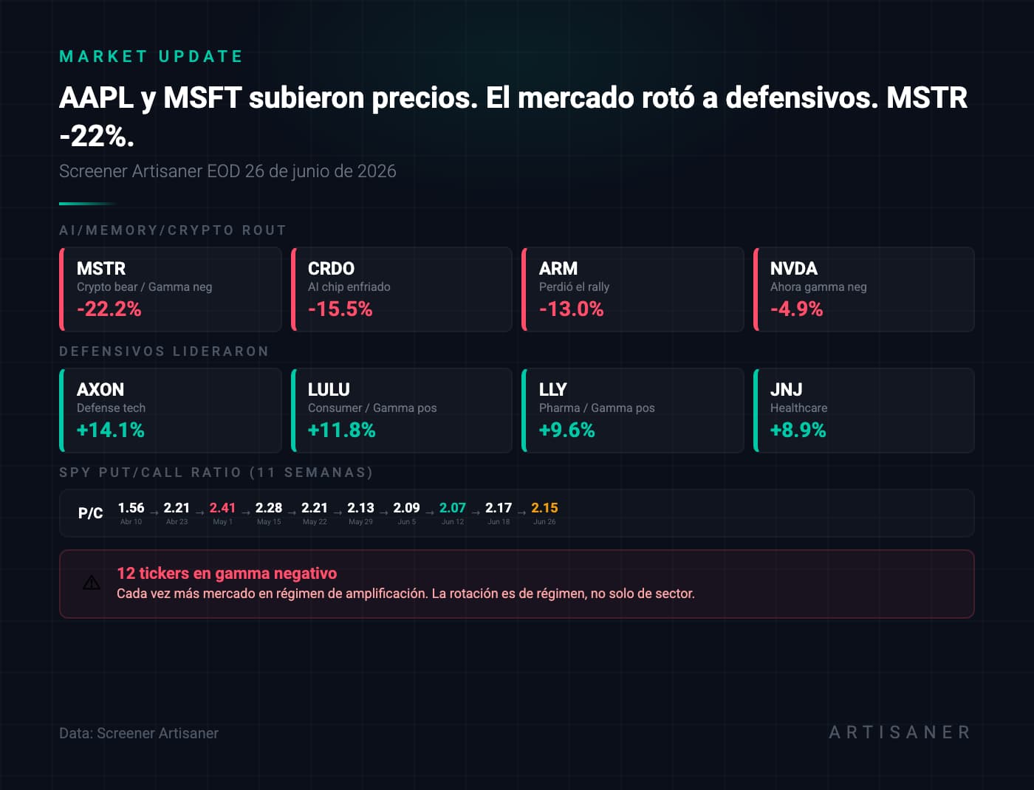Open the AXON Defense tech card
This screenshot has width=1034, height=790.
(x=171, y=411)
